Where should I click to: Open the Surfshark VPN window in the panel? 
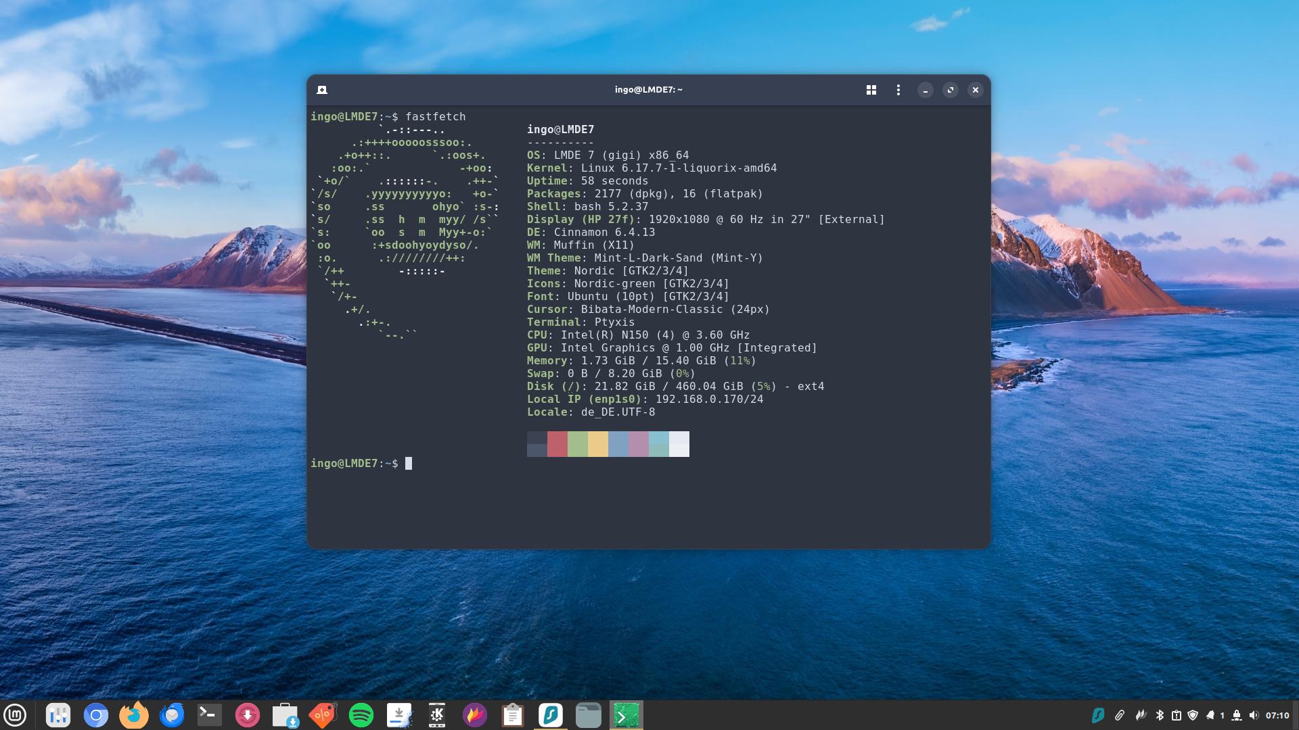click(x=551, y=715)
